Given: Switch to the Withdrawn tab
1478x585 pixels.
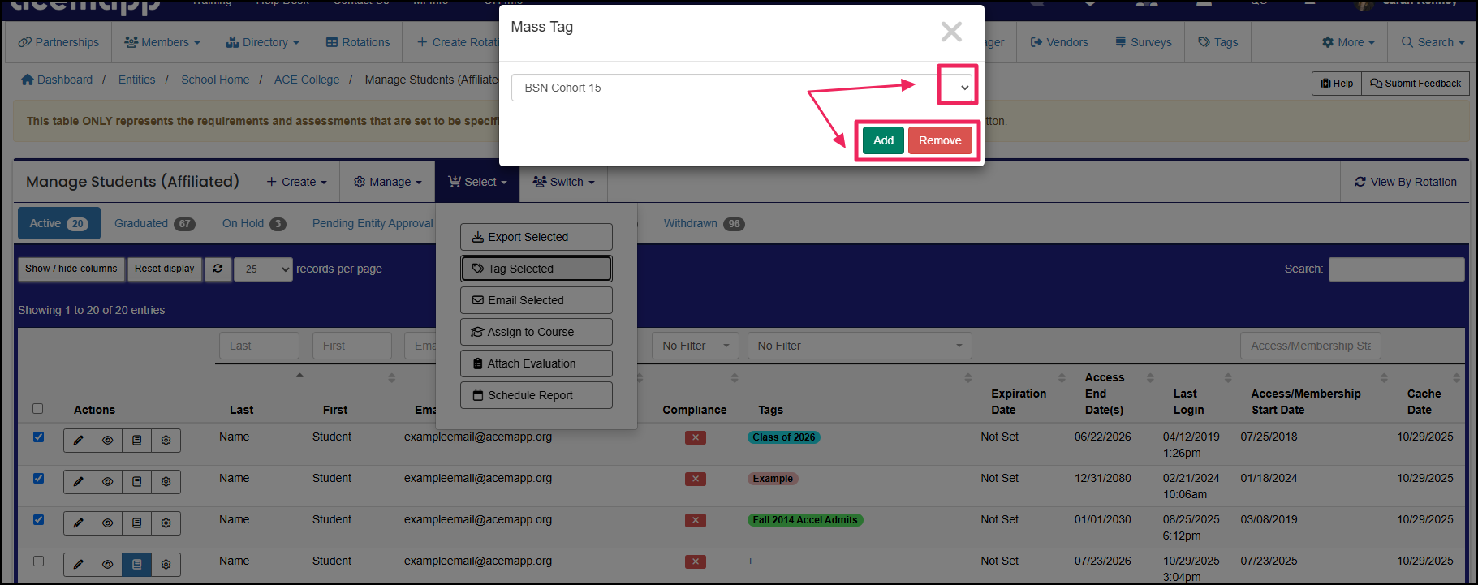Looking at the screenshot, I should [704, 223].
